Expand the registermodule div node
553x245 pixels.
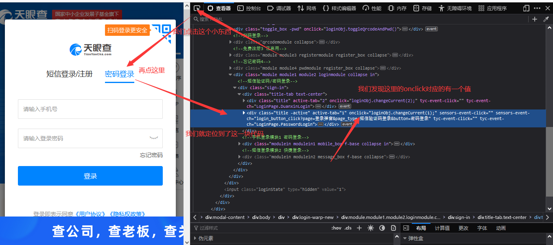(x=231, y=55)
